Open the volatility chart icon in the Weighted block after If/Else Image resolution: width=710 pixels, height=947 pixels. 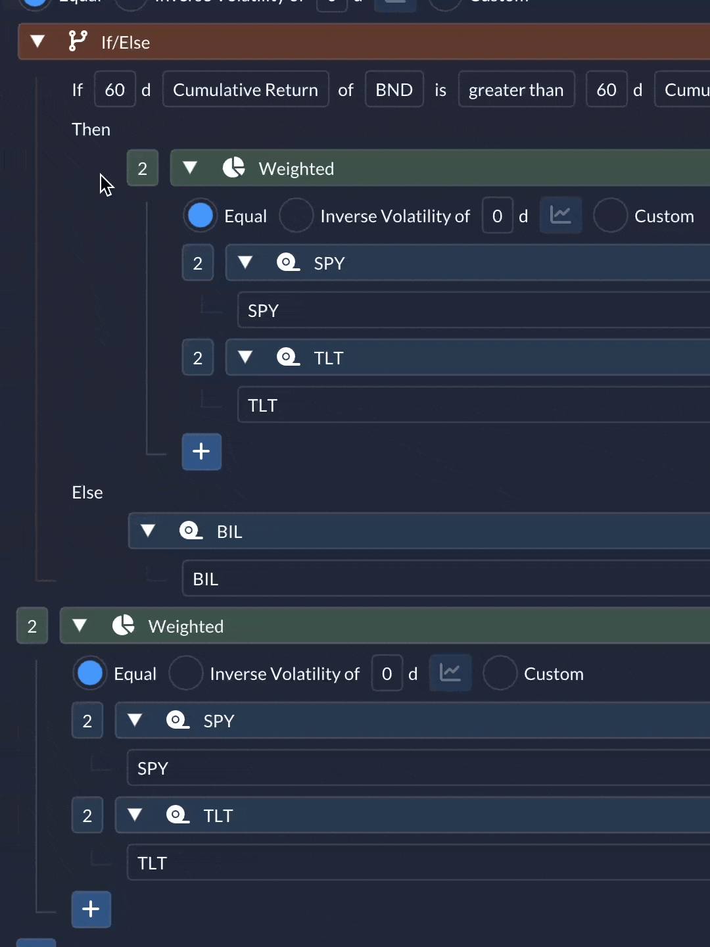click(x=450, y=673)
